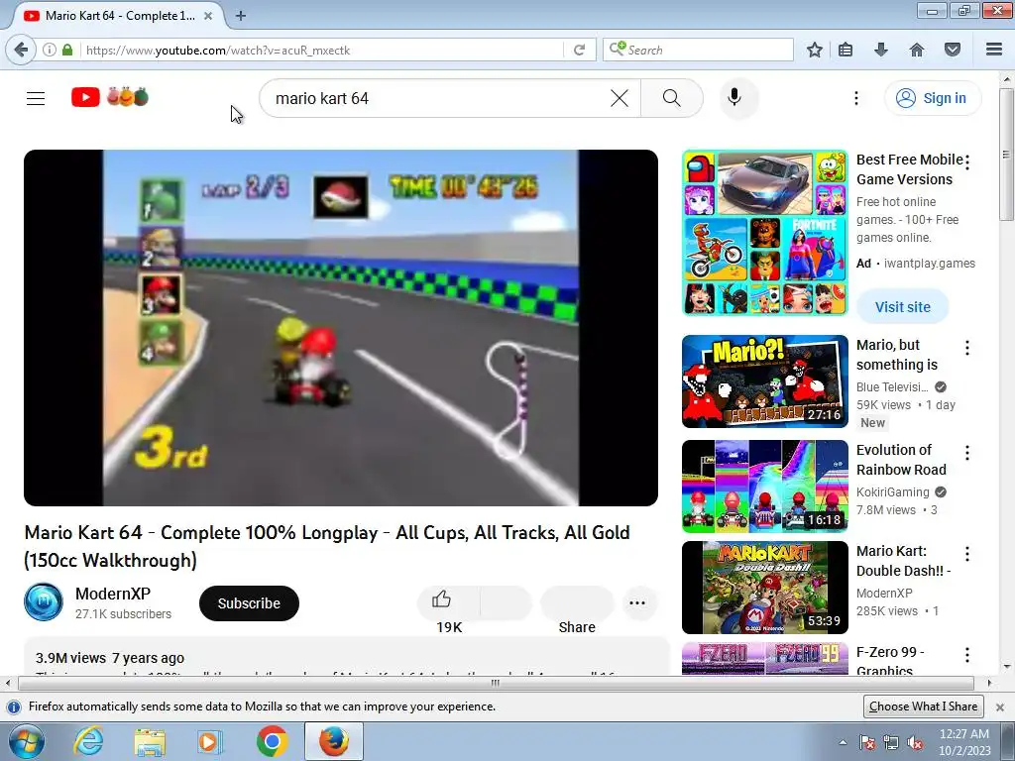Close the Mario Kart 64 tab
This screenshot has width=1015, height=761.
coord(208,16)
